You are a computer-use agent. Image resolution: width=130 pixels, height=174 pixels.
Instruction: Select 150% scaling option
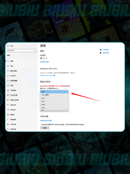55,98
